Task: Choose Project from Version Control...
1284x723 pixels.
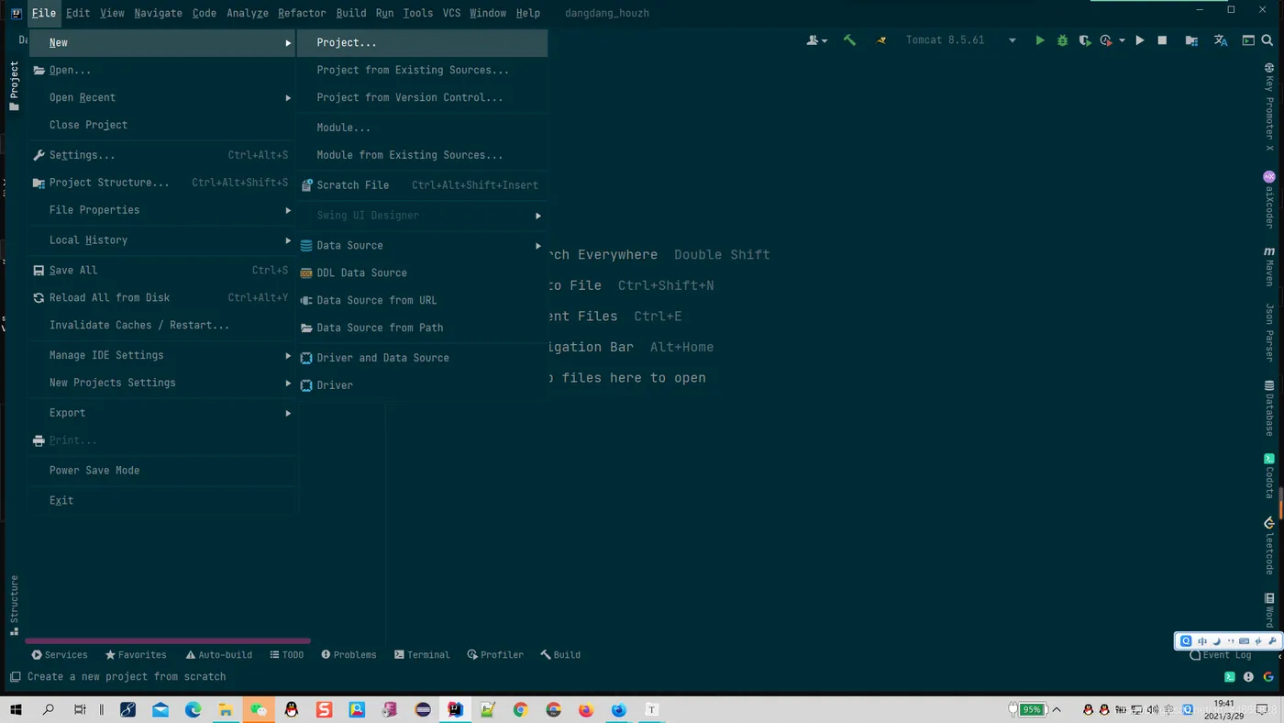Action: pos(422,97)
